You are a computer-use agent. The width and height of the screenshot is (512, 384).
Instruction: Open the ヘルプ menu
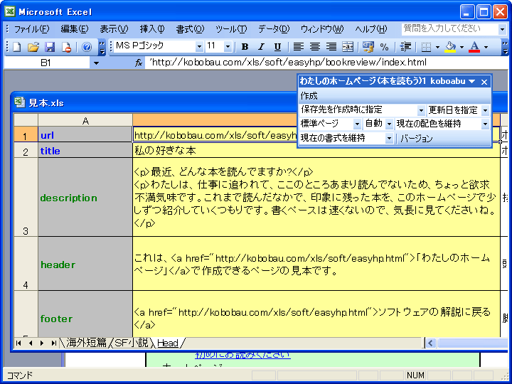click(x=370, y=29)
